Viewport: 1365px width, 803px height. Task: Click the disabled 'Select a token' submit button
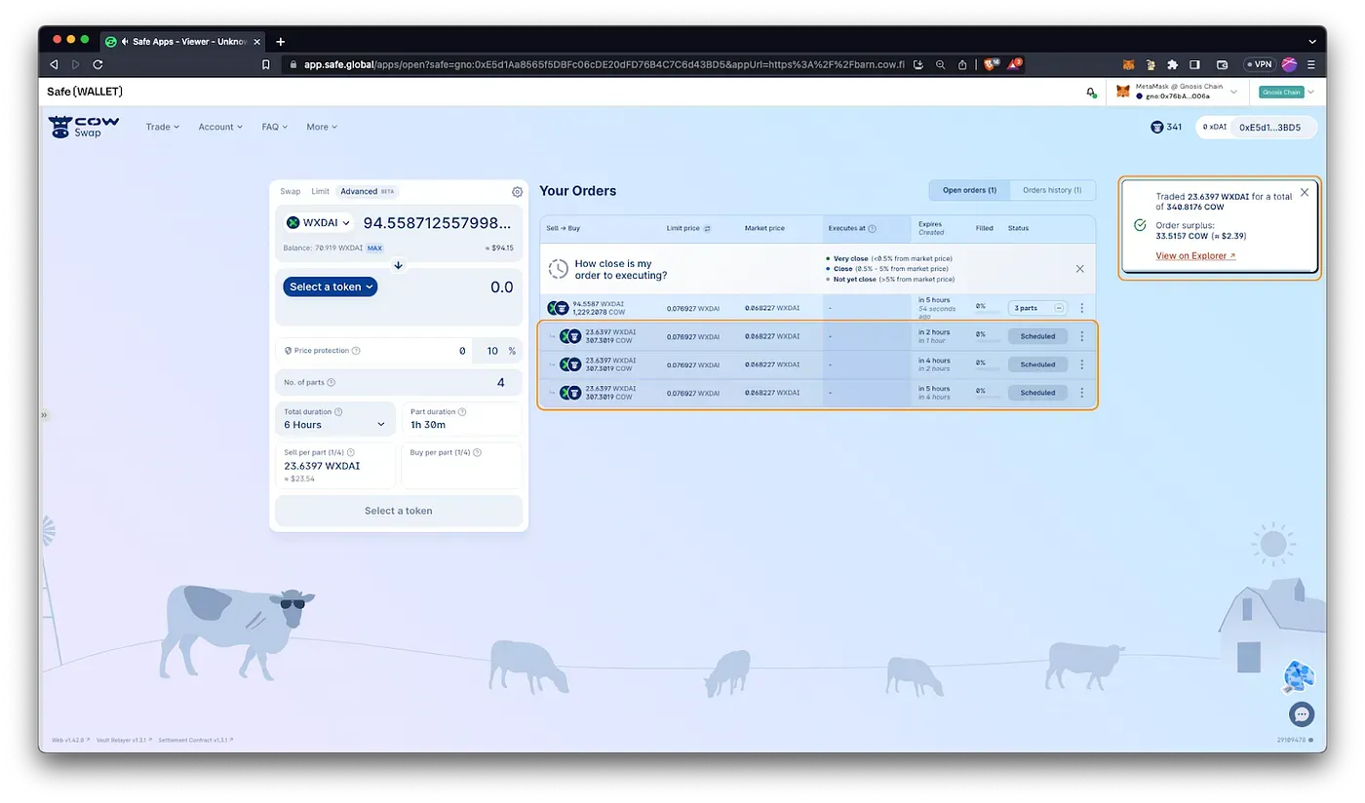398,511
